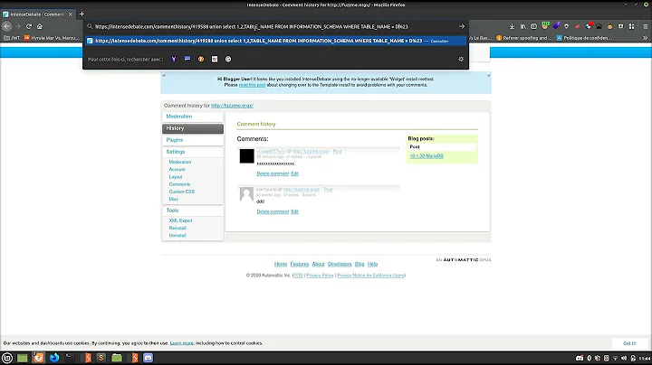Open the terminal taskbar icon

click(70, 358)
